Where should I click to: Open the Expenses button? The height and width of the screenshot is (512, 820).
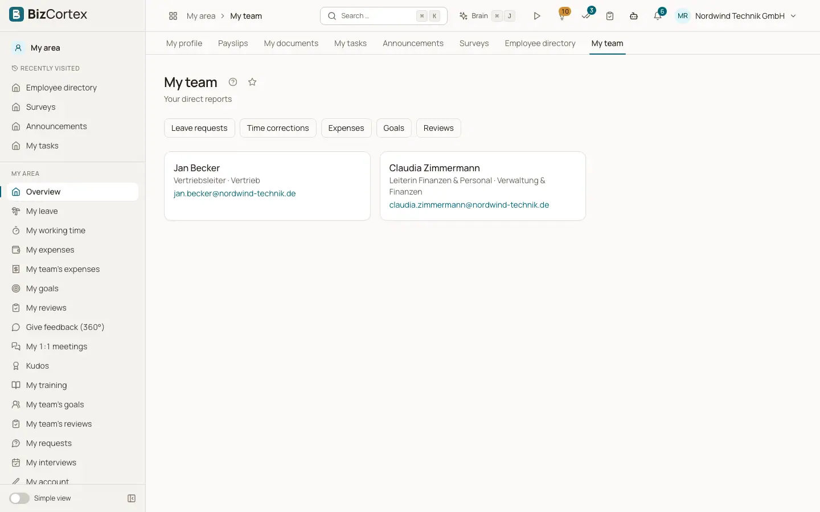coord(346,128)
